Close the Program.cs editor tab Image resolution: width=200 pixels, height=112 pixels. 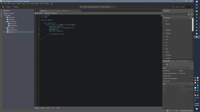59,11
